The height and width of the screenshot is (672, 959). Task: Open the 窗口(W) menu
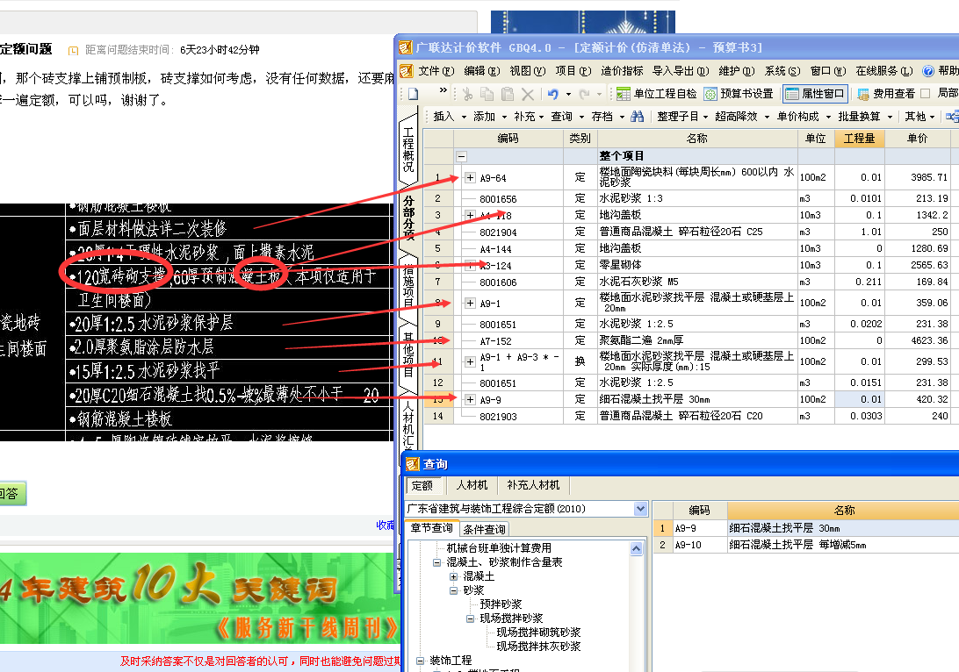828,71
